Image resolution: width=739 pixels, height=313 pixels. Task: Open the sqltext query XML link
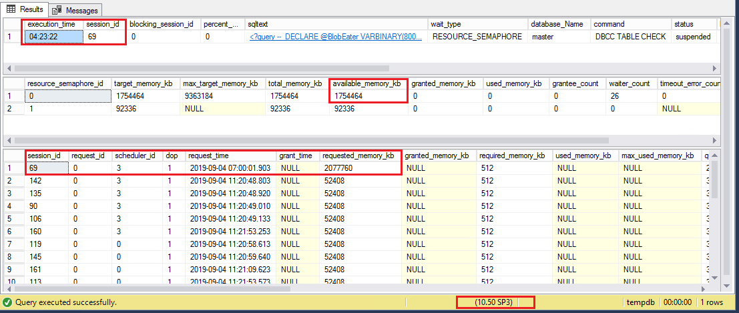pos(336,36)
